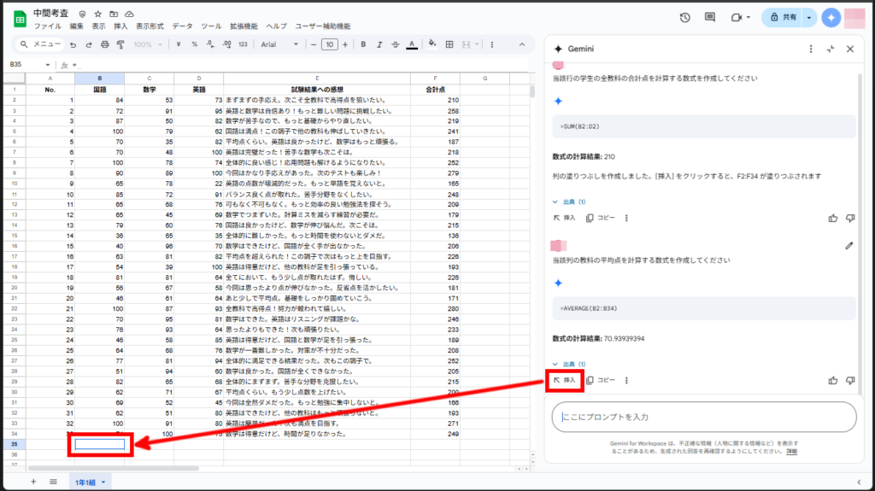Collapse the Gemini panel
Screen dimensions: 875x491
coord(831,50)
